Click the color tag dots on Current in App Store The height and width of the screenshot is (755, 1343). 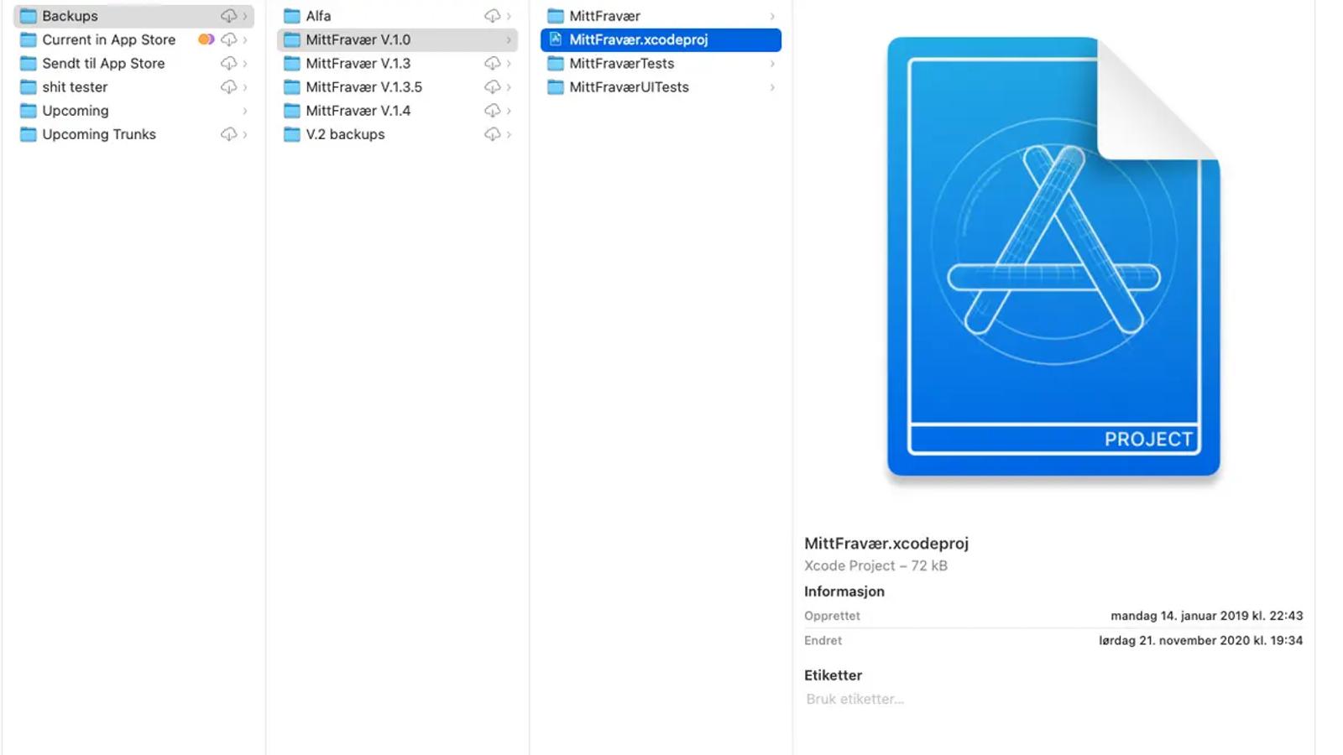coord(206,39)
